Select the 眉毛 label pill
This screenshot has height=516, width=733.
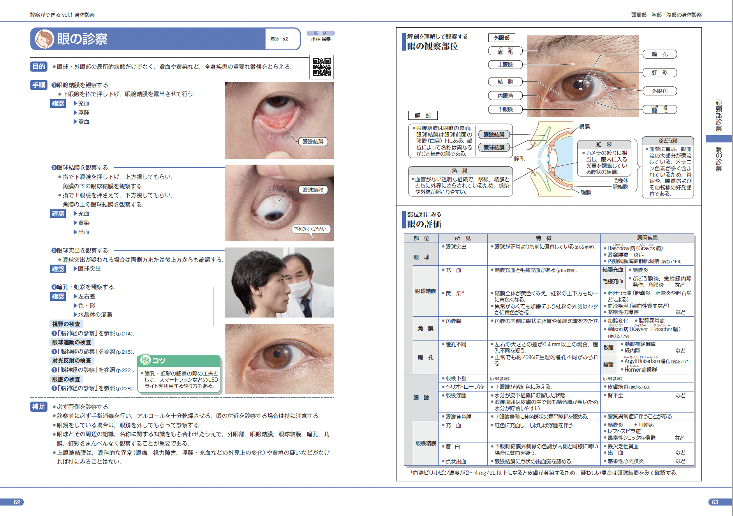[x=505, y=51]
